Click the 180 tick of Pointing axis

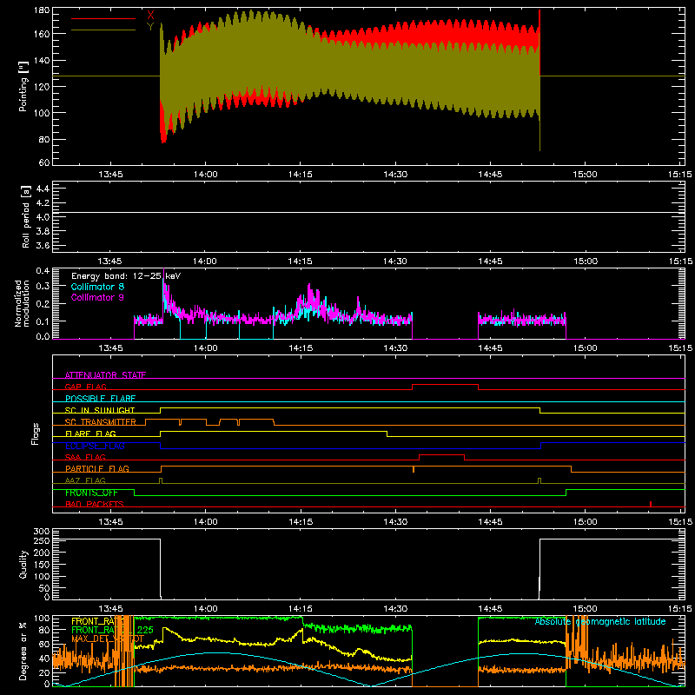41,10
